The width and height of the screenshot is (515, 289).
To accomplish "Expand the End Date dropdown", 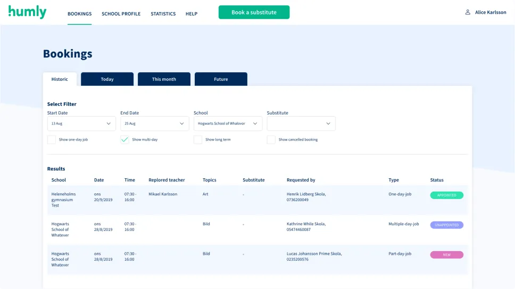I will 154,123.
